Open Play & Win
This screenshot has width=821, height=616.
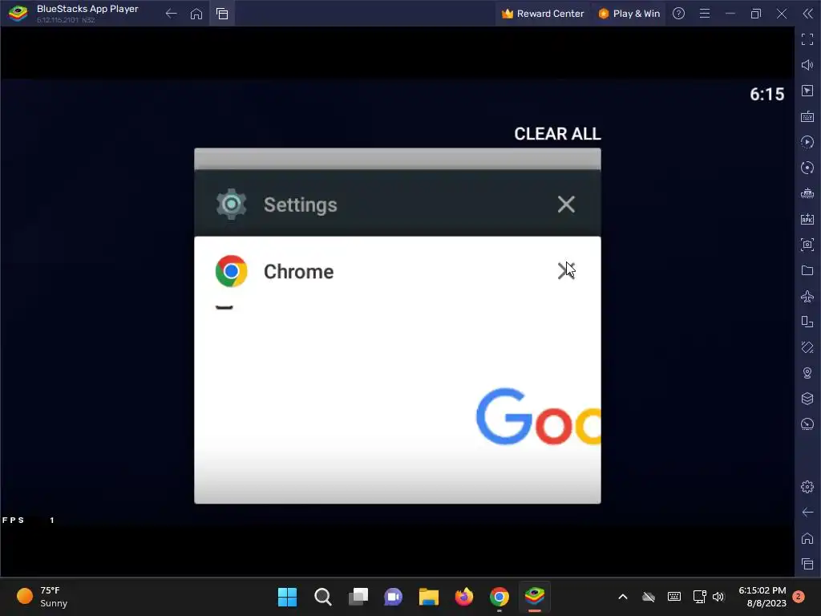tap(629, 14)
